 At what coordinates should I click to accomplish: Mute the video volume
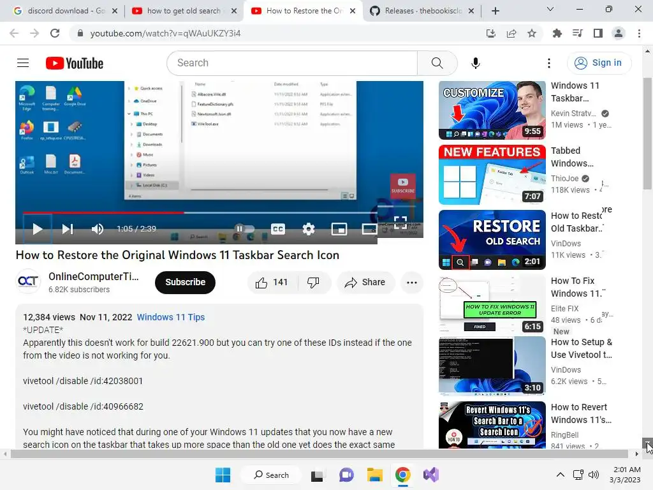(x=97, y=229)
